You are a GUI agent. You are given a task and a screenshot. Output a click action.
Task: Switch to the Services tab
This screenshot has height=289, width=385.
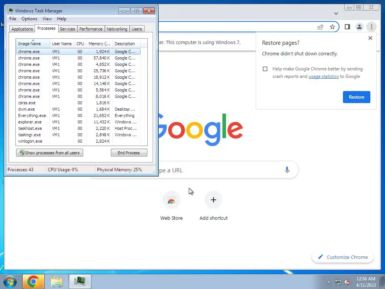67,29
